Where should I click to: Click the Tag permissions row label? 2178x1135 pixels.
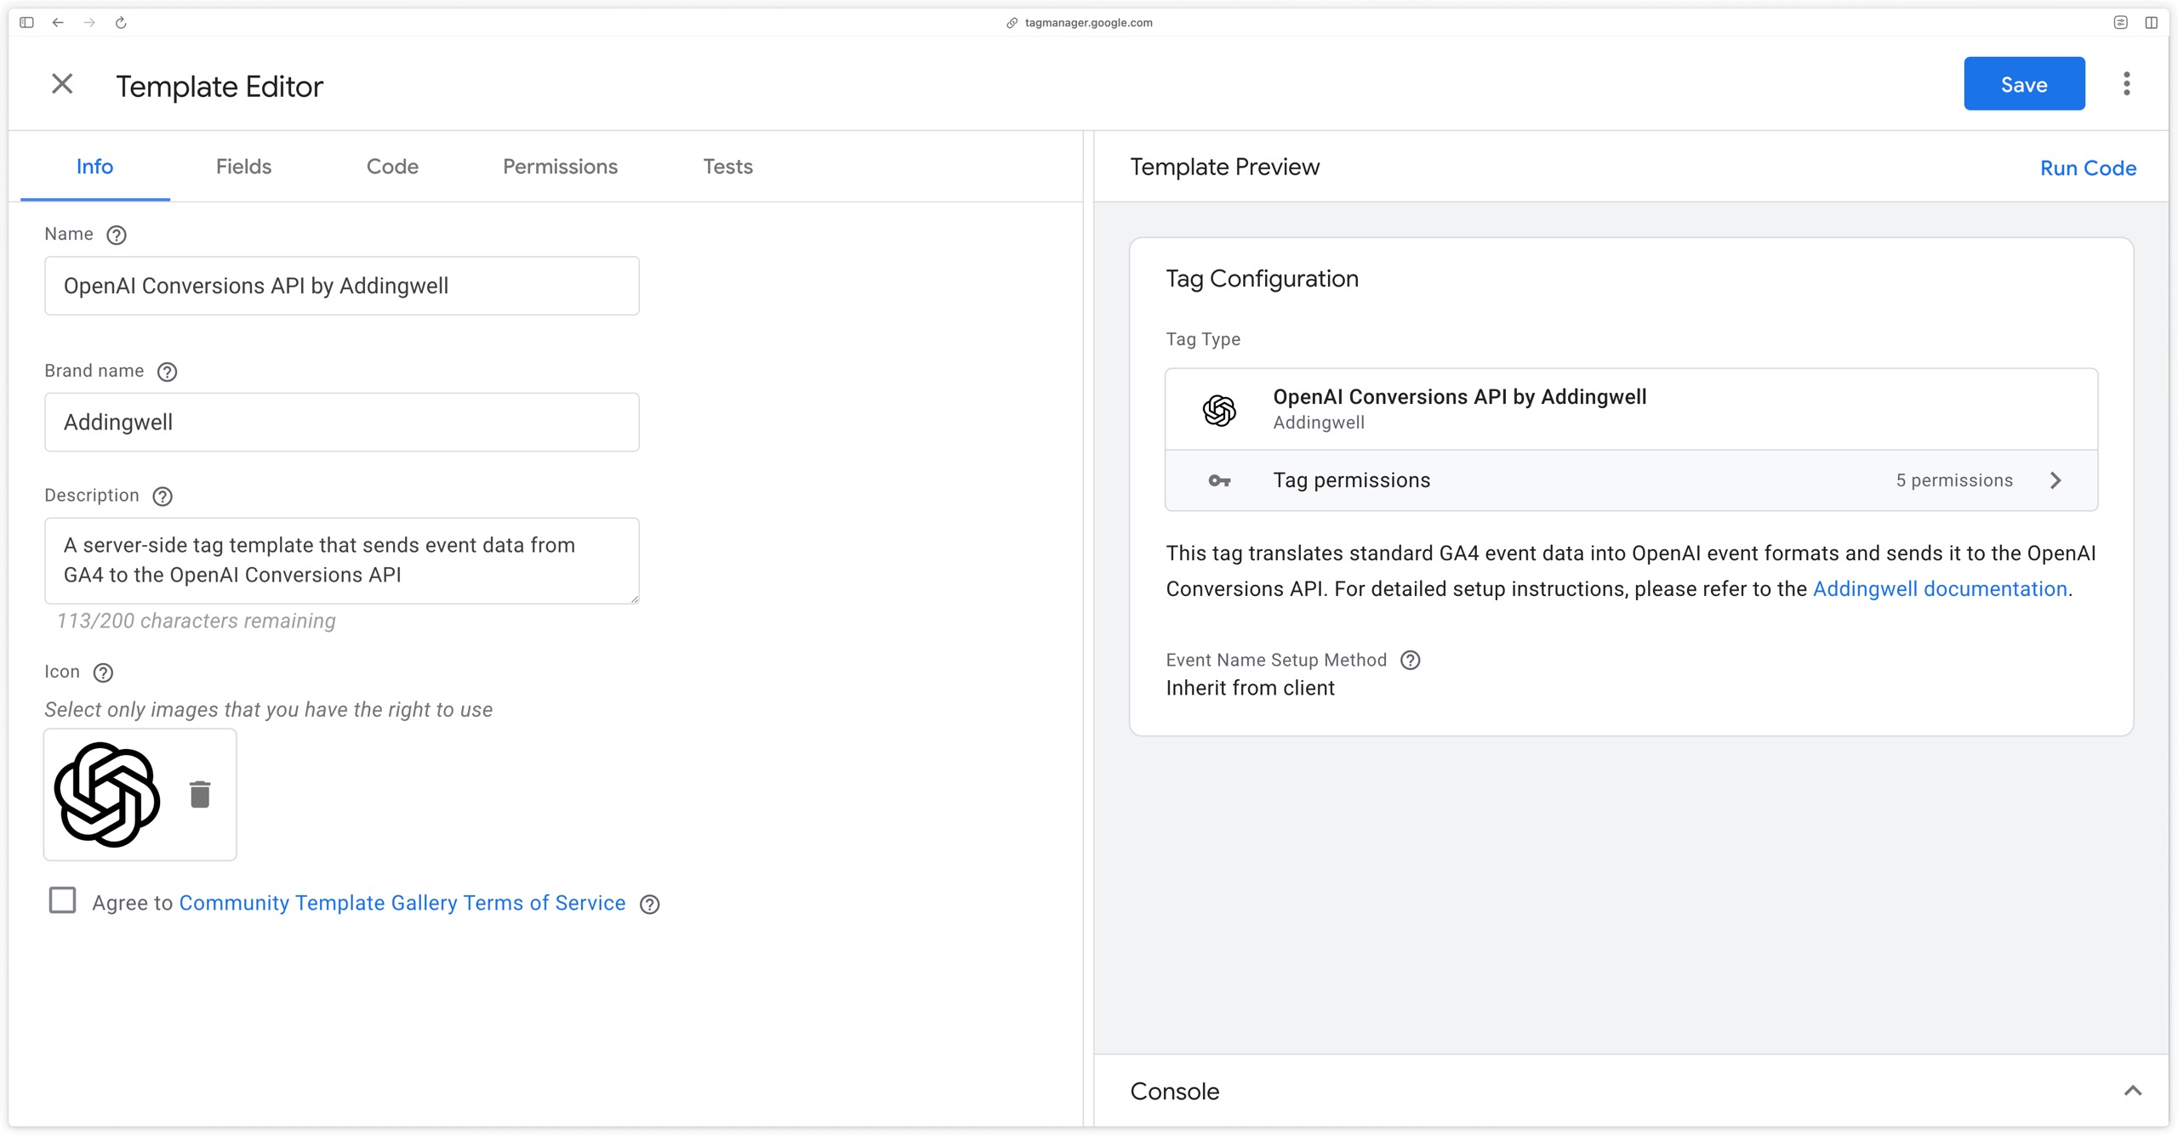(x=1351, y=481)
